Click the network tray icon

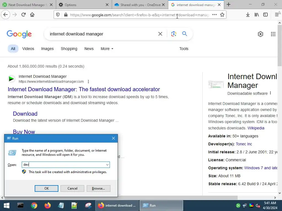[x=245, y=206]
